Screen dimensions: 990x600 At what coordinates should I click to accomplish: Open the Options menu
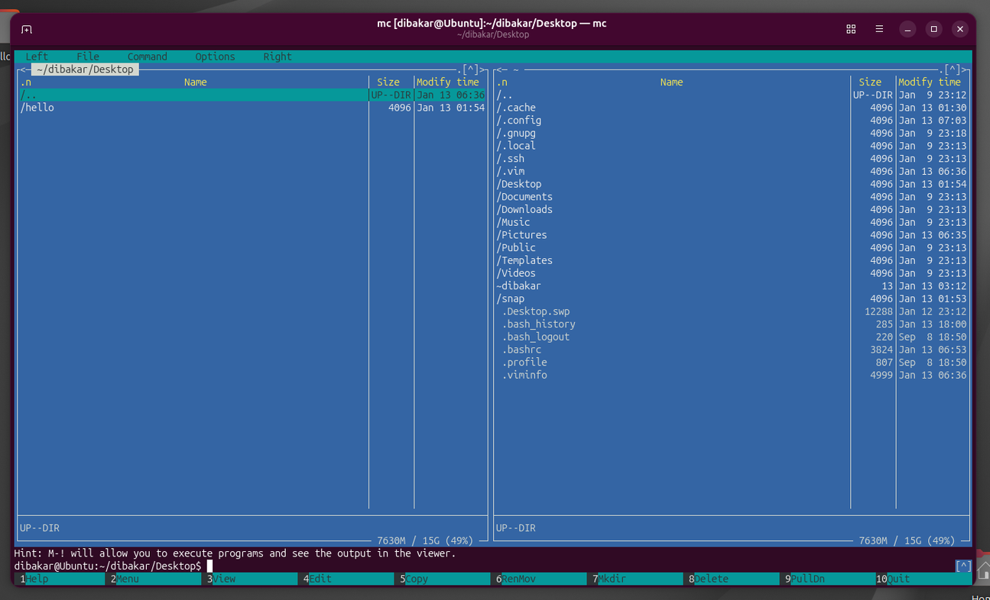tap(215, 56)
